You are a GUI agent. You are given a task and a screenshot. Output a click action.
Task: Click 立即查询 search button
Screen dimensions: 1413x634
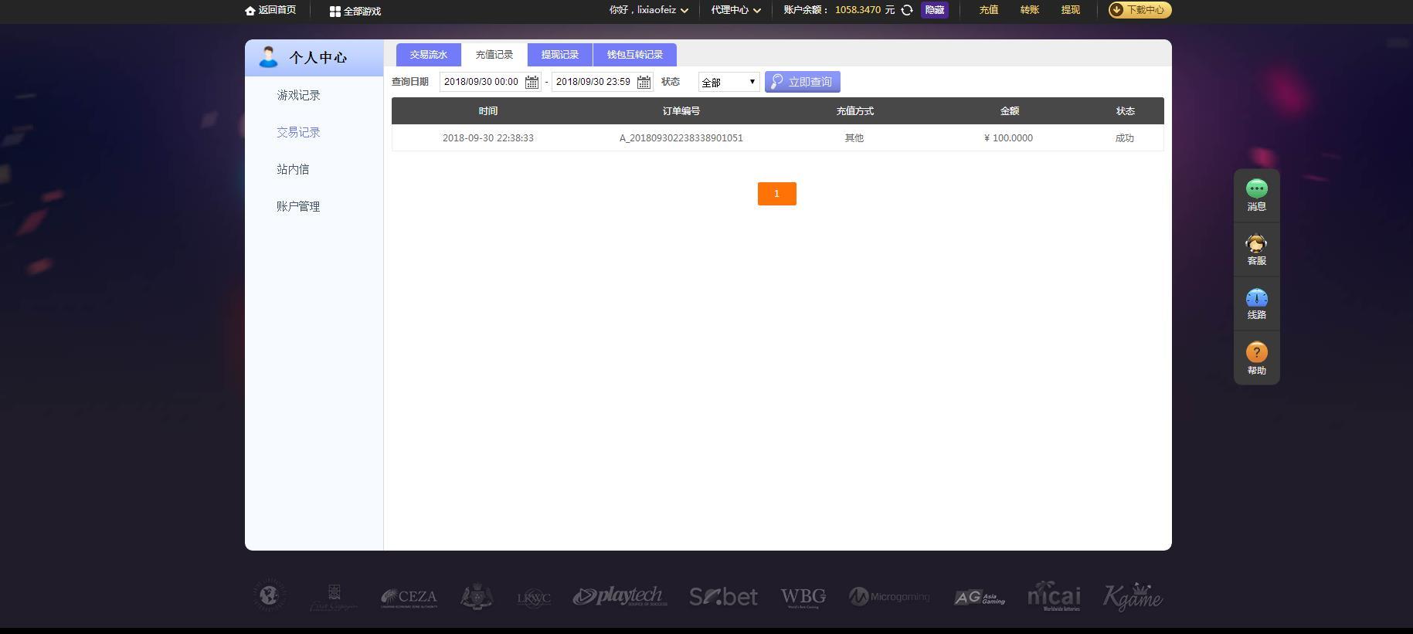(803, 82)
